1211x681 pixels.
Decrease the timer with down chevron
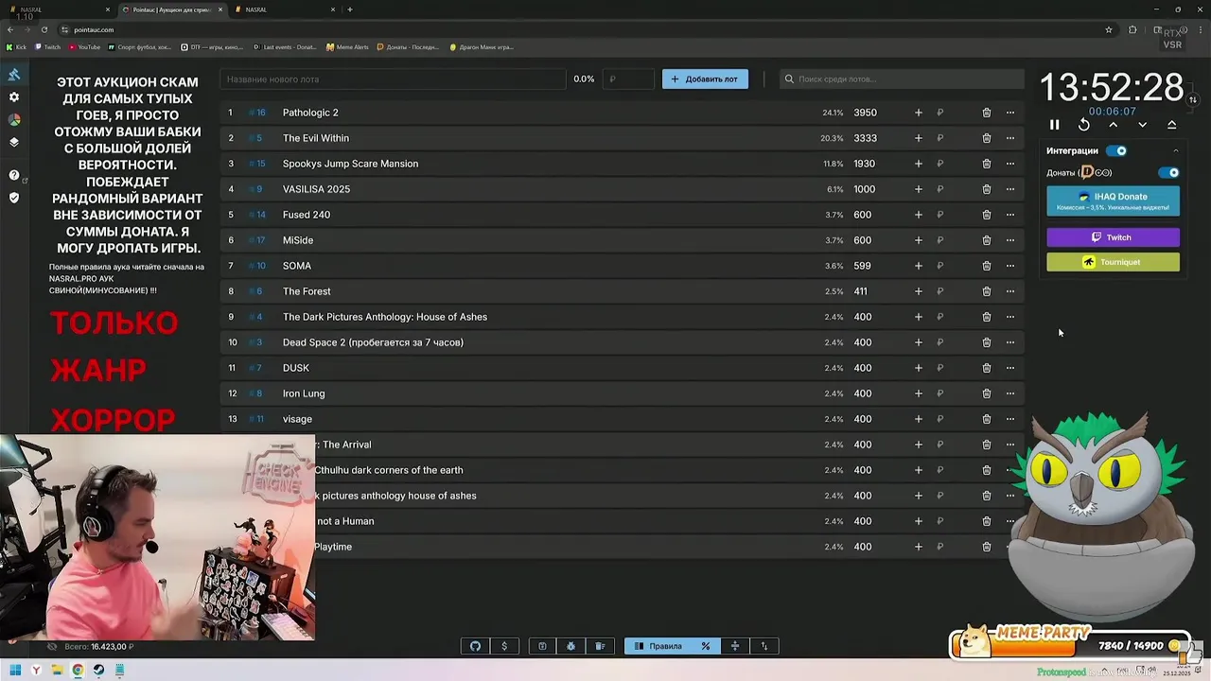click(x=1143, y=125)
